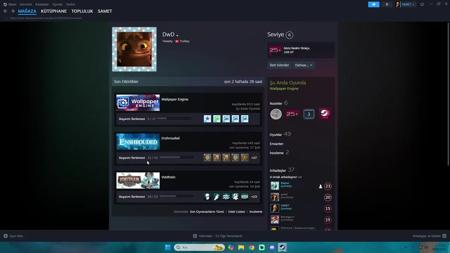Click the Steam taskbar icon
This screenshot has width=450, height=253.
[282, 247]
